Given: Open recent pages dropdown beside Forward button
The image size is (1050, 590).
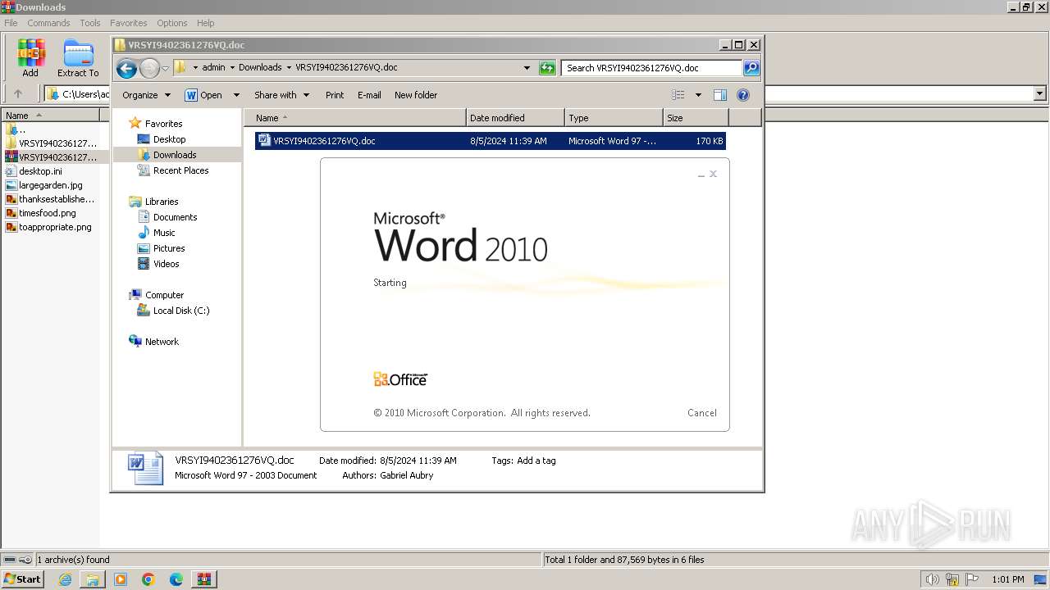Looking at the screenshot, I should coord(165,68).
